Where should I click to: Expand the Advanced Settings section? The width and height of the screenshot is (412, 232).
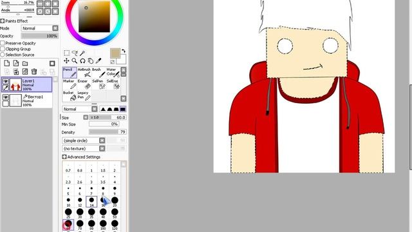(x=64, y=157)
